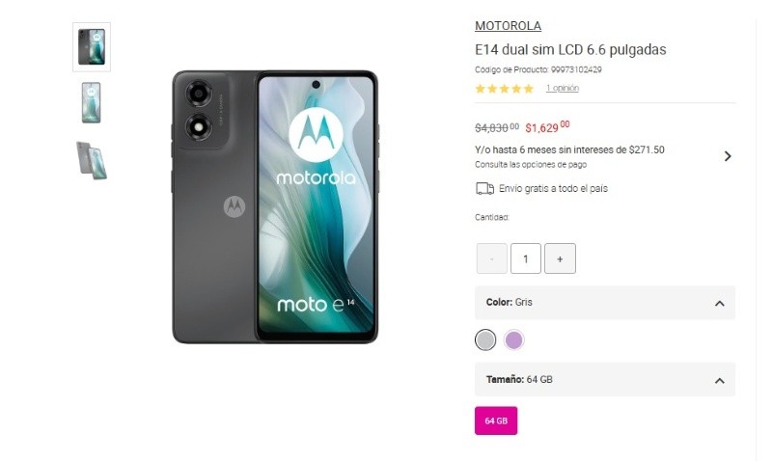Viewport: 772px width, 461px height.
Task: Click the Color: Gris header
Action: pyautogui.click(x=605, y=303)
